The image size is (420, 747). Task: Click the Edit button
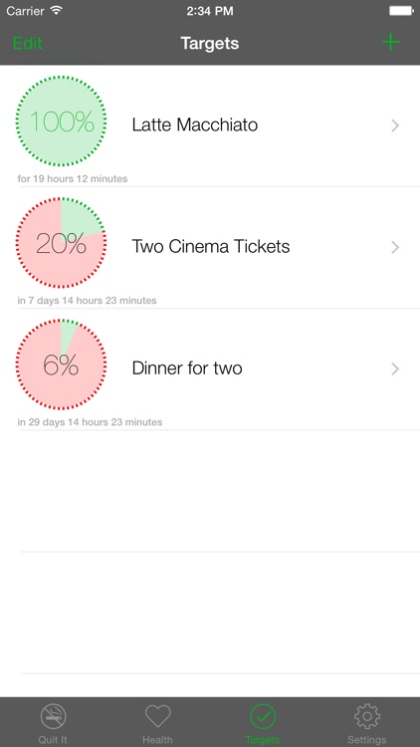[x=27, y=43]
